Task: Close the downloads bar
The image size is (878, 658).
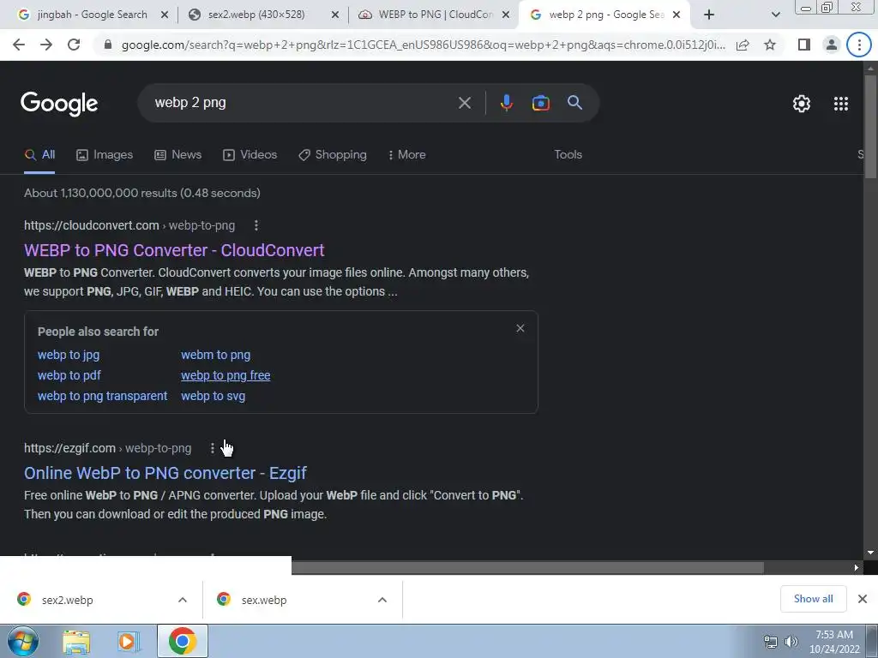Action: pos(863,599)
